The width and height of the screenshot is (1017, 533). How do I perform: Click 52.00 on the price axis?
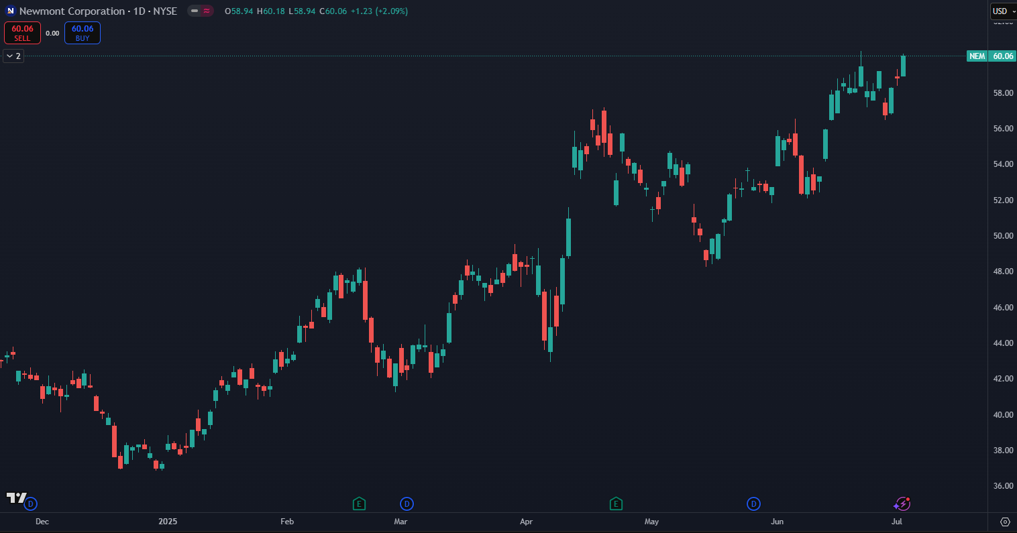click(x=1003, y=200)
